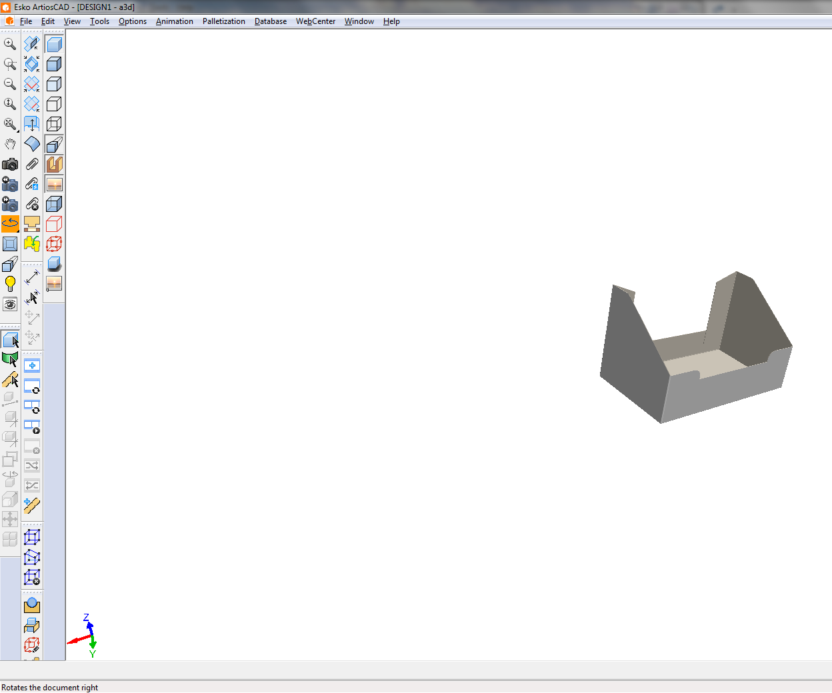Viewport: 832px width, 693px height.
Task: Click the red cube with nodes icon
Action: [x=55, y=244]
